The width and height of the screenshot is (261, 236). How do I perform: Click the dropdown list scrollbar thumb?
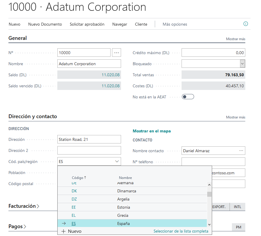pyautogui.click(x=209, y=194)
